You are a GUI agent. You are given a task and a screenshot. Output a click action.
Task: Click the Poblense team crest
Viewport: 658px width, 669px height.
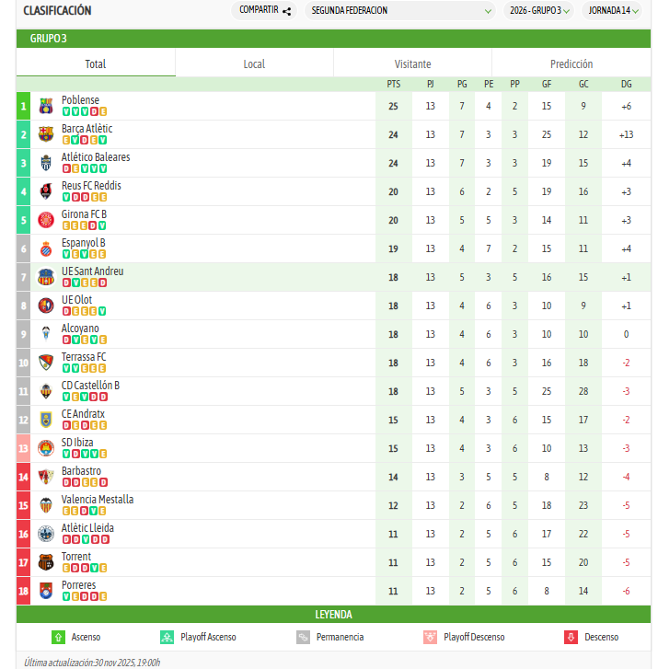46,106
